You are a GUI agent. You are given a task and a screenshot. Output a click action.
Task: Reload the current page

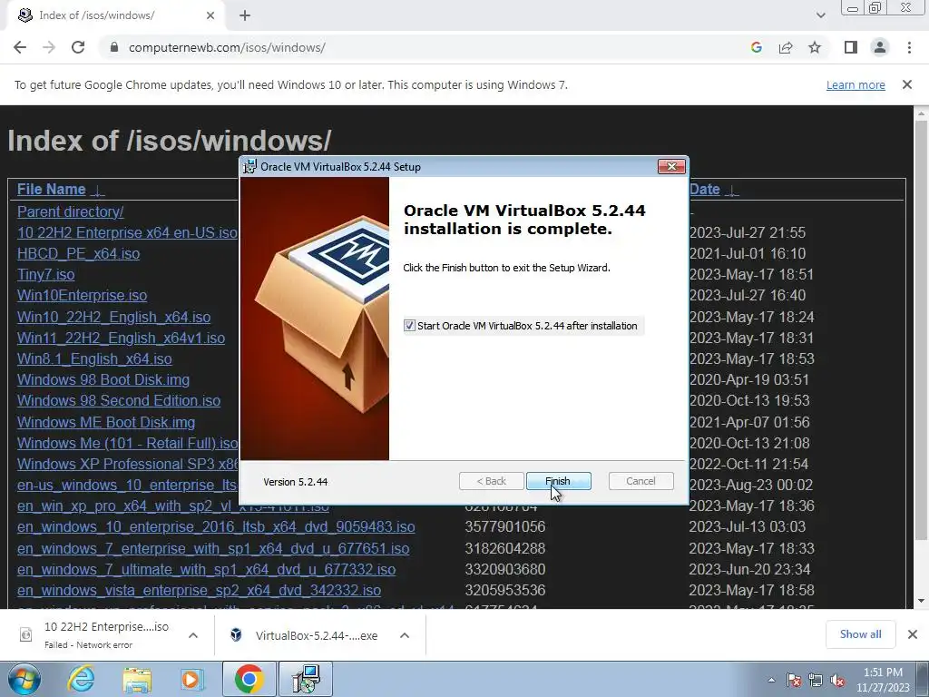tap(78, 47)
